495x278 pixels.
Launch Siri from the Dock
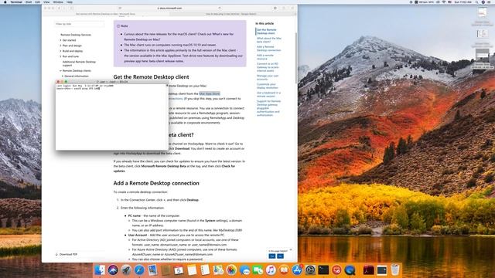(113, 270)
